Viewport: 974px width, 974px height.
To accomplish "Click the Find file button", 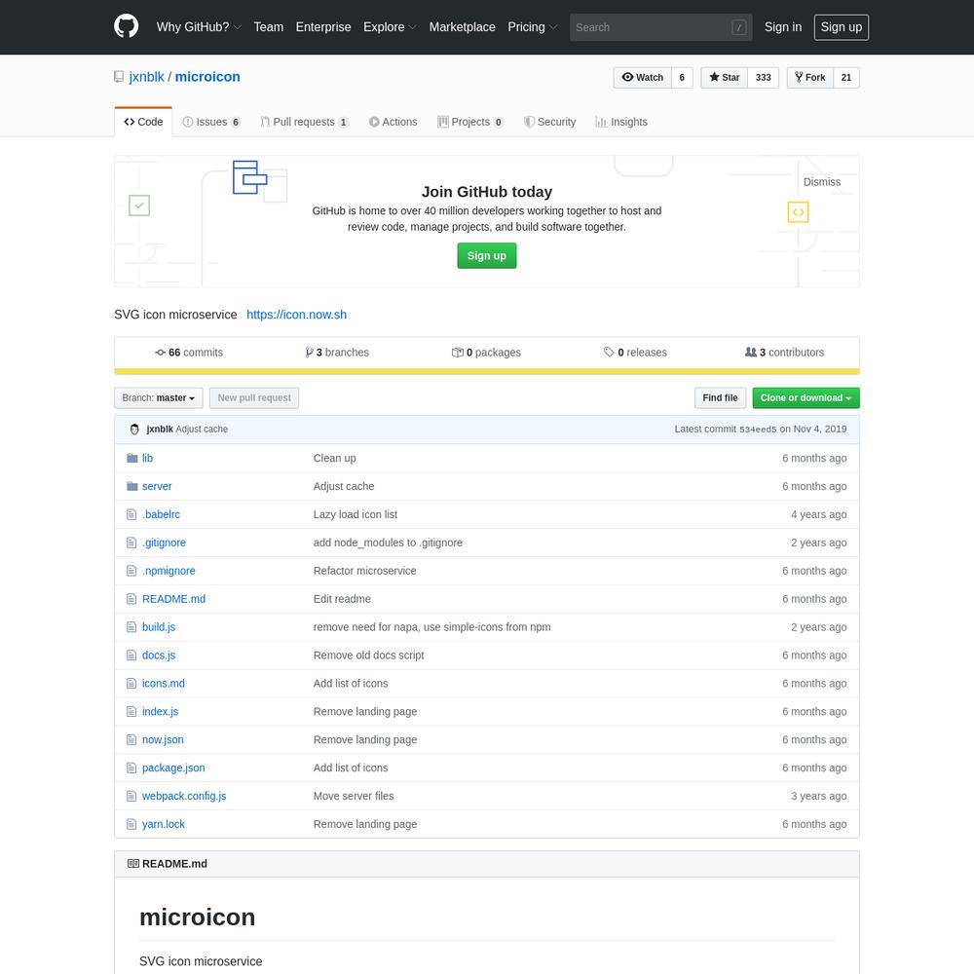I will pyautogui.click(x=720, y=398).
